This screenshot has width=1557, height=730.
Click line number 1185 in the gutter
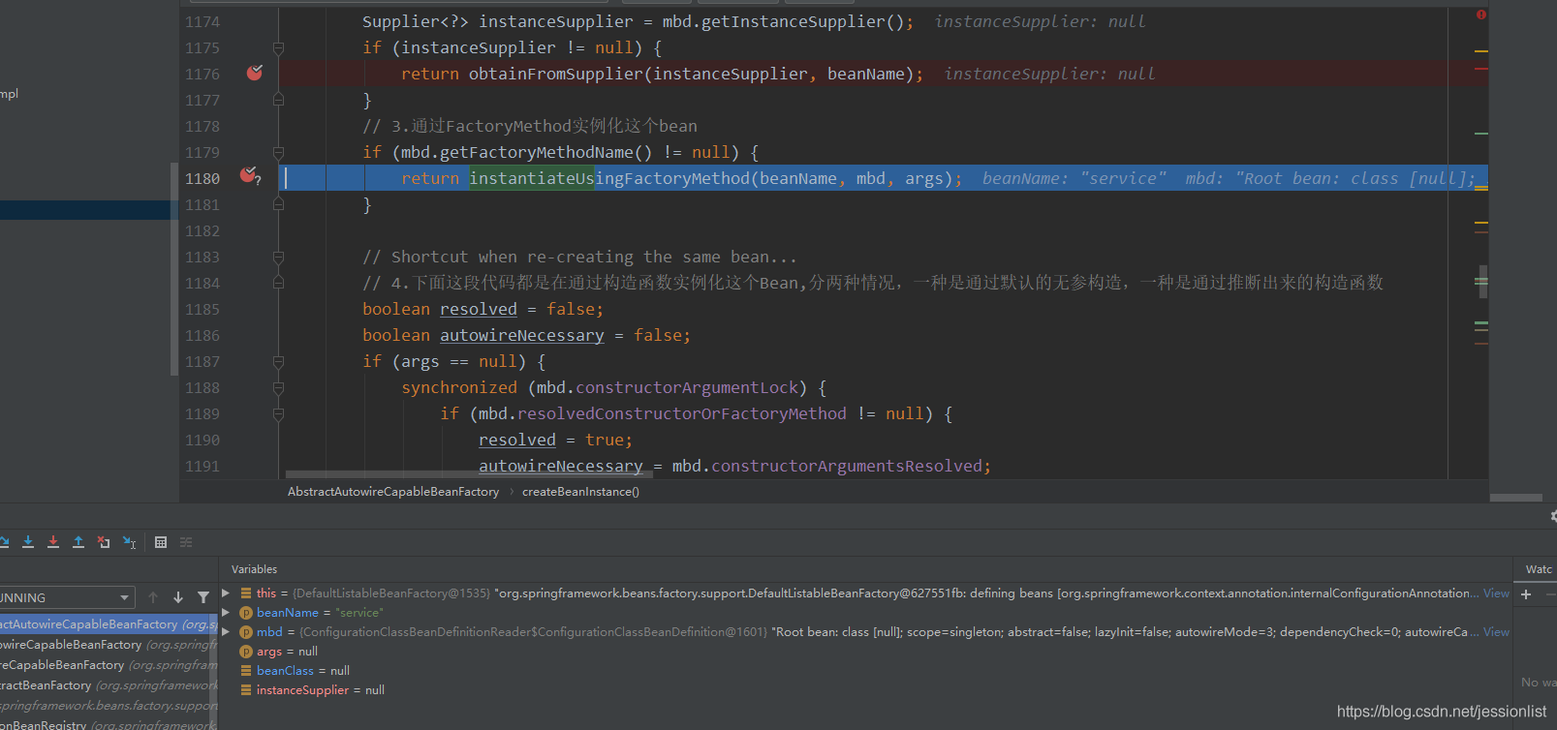(x=202, y=309)
